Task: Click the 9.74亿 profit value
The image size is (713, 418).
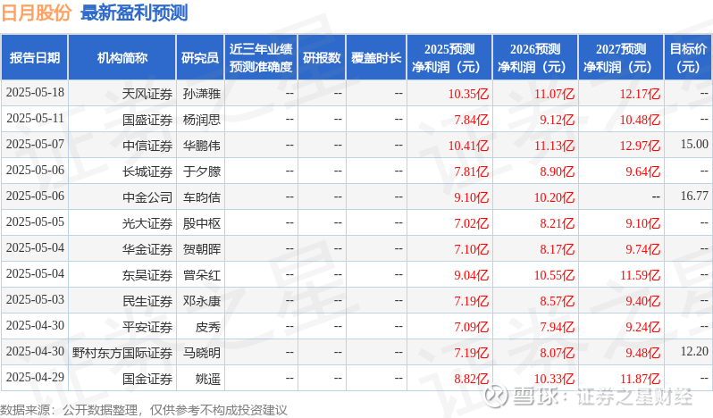Action: (642, 249)
